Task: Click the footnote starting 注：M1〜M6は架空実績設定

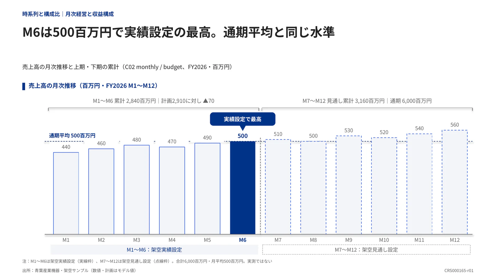Action: coord(147,261)
